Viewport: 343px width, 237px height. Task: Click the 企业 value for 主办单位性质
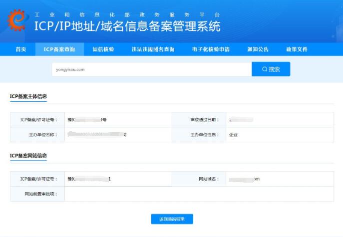pyautogui.click(x=233, y=135)
